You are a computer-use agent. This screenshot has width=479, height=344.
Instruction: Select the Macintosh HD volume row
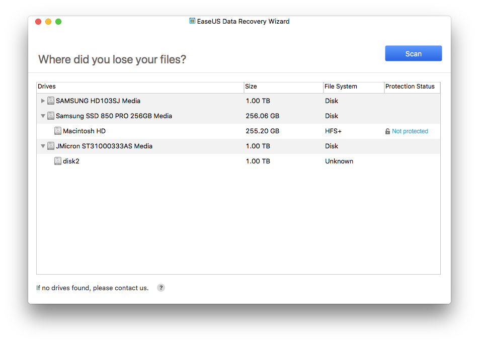(x=238, y=131)
